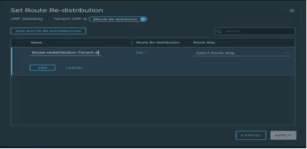This screenshot has width=307, height=149.
Task: Click the Route Map column header
Action: [204, 43]
